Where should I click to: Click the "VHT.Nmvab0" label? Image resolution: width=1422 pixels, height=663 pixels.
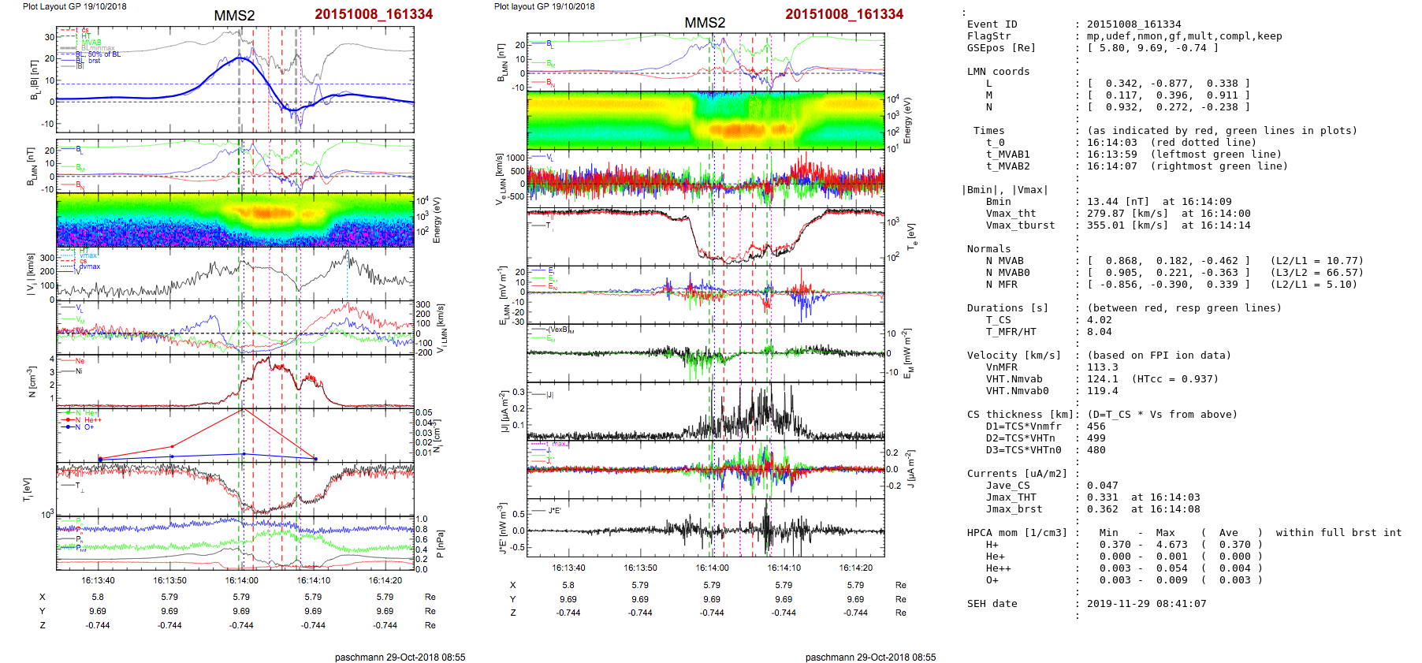point(1018,391)
